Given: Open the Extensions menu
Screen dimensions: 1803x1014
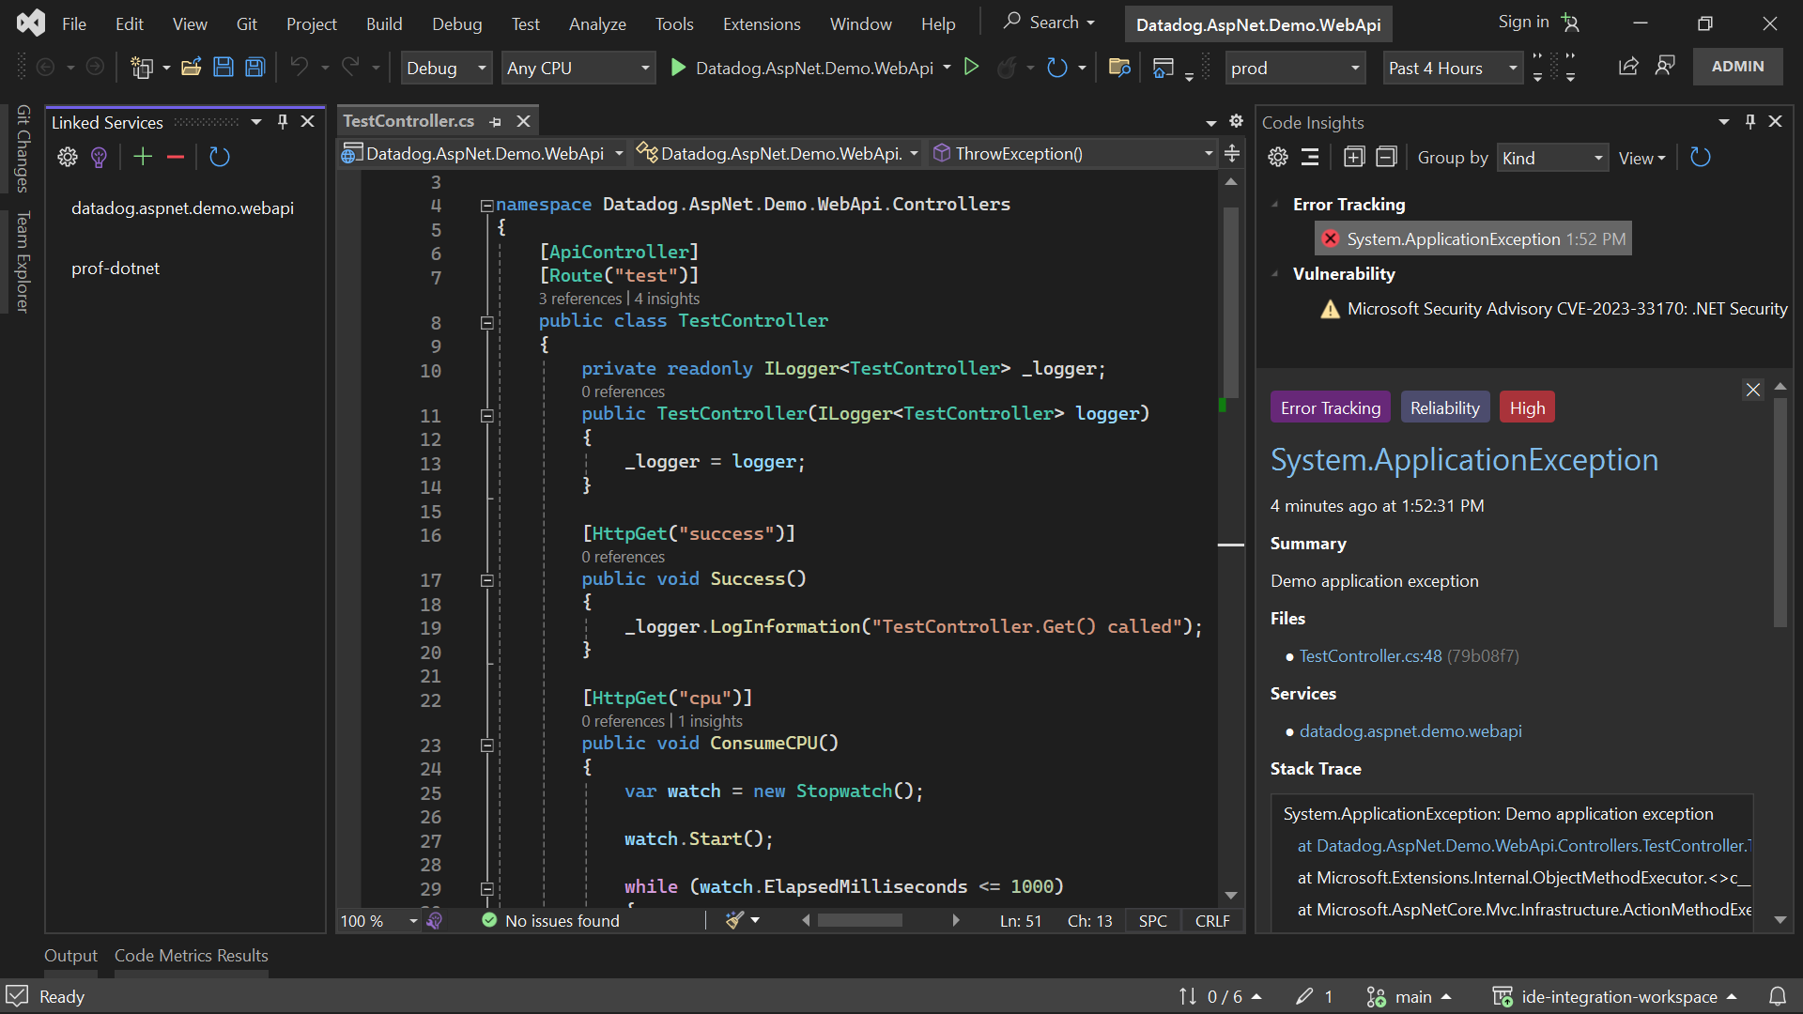Looking at the screenshot, I should 762,23.
